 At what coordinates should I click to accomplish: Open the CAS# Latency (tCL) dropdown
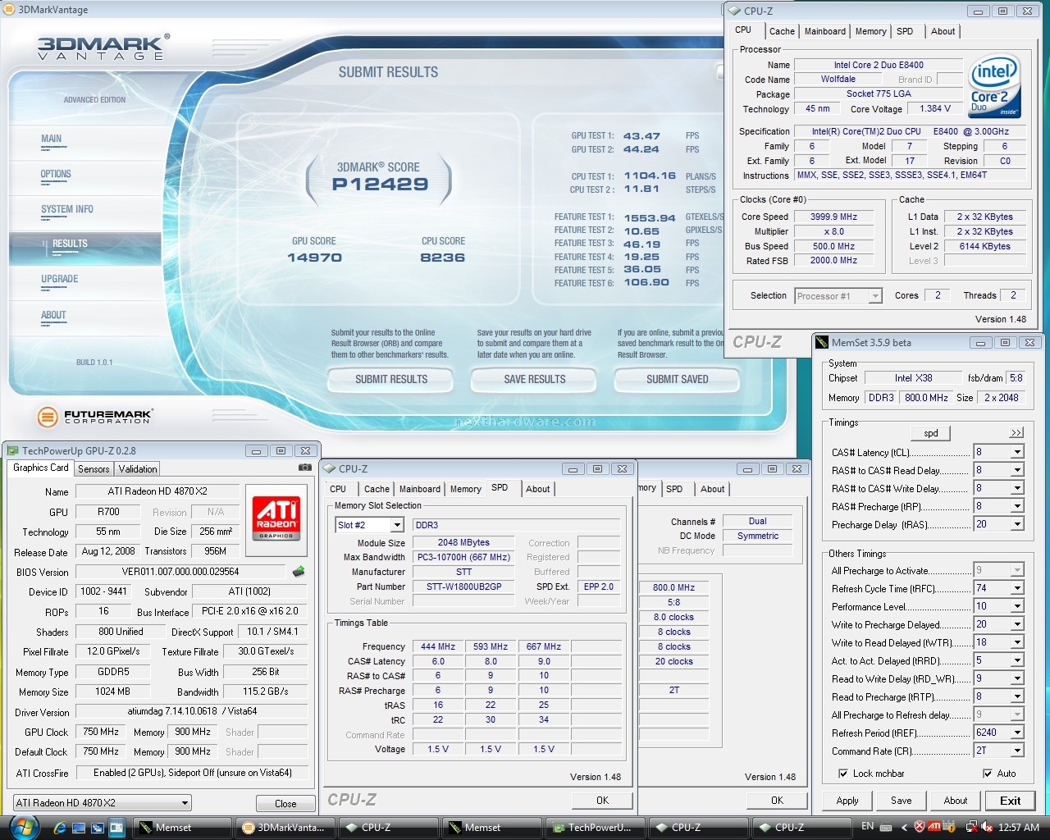tap(1017, 452)
